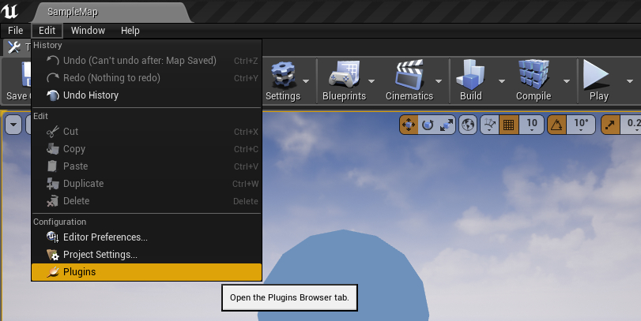
Task: Open the Help menu
Action: pyautogui.click(x=130, y=31)
